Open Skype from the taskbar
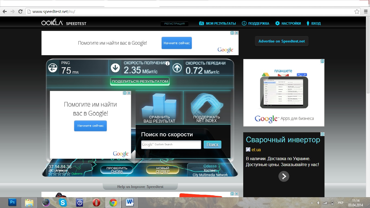This screenshot has width=370, height=208. (x=63, y=202)
